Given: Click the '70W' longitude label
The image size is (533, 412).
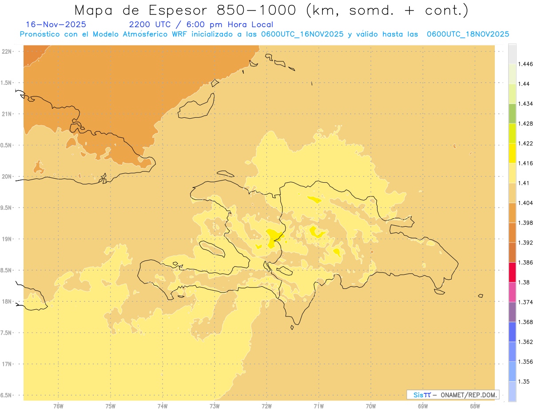Looking at the screenshot, I should tap(371, 407).
